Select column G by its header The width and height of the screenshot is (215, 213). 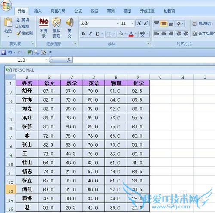pyautogui.click(x=160, y=78)
